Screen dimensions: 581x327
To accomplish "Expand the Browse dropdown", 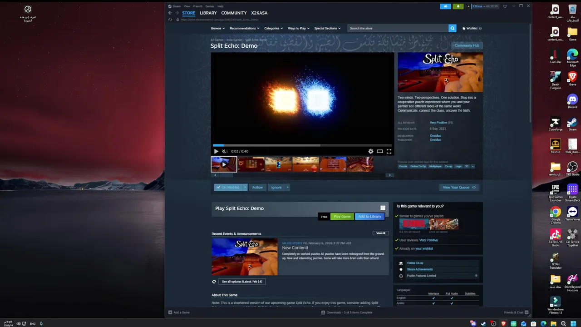I will coord(218,28).
